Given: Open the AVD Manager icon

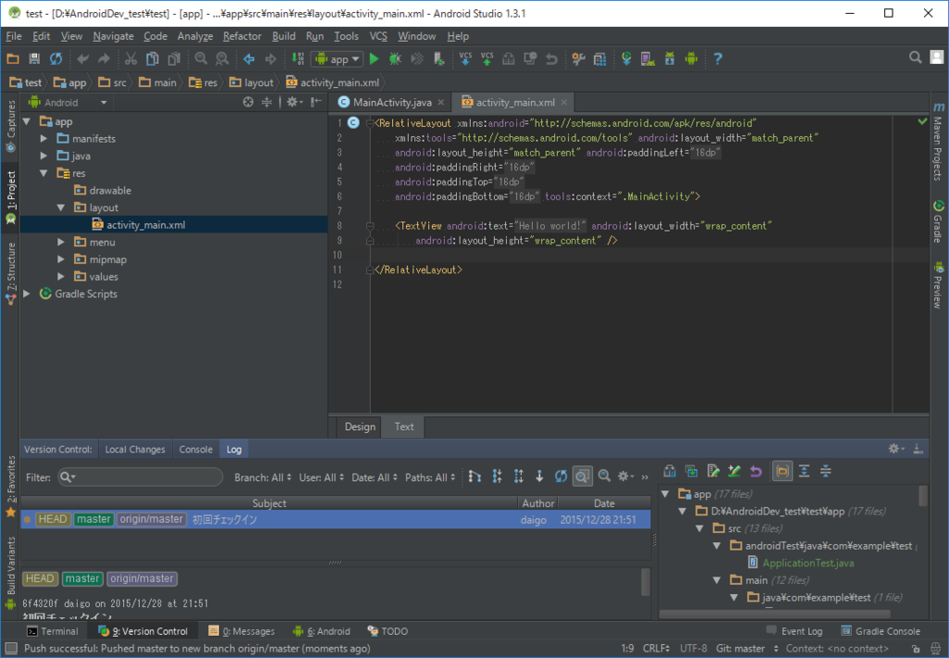Looking at the screenshot, I should coord(648,58).
